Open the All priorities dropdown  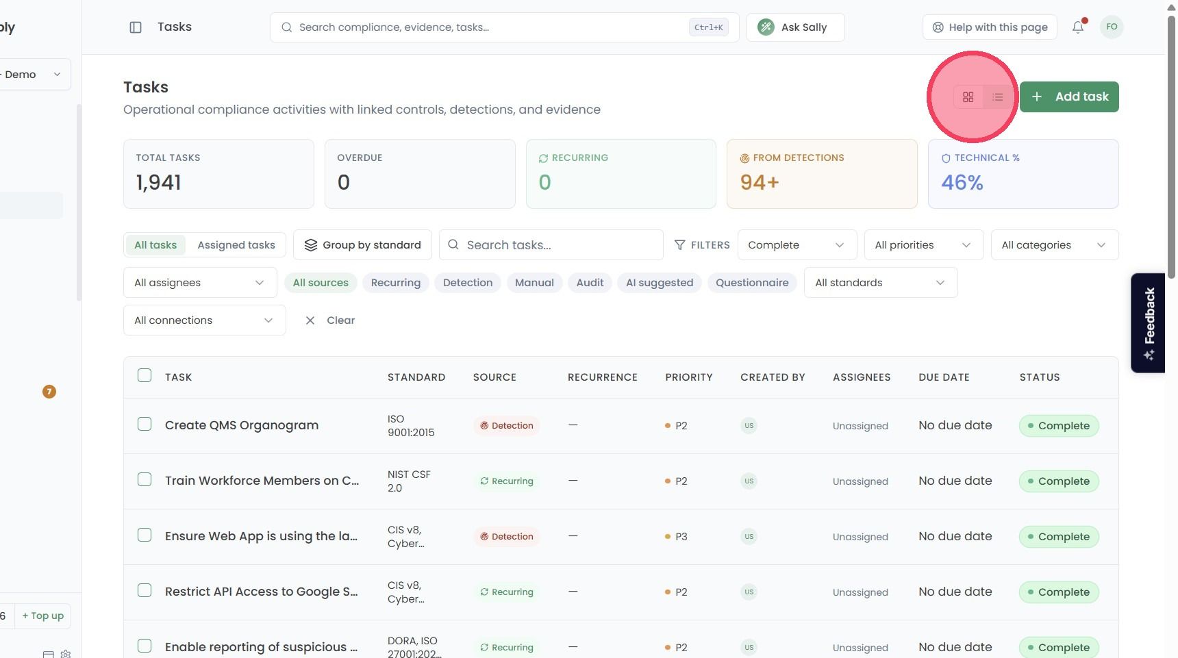pyautogui.click(x=924, y=245)
